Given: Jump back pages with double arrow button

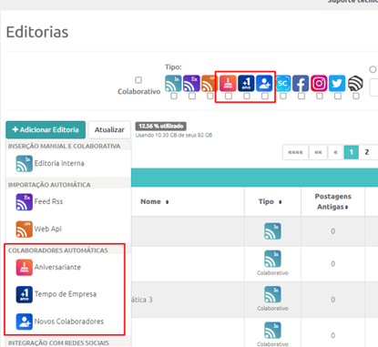Looking at the screenshot, I should (x=318, y=152).
